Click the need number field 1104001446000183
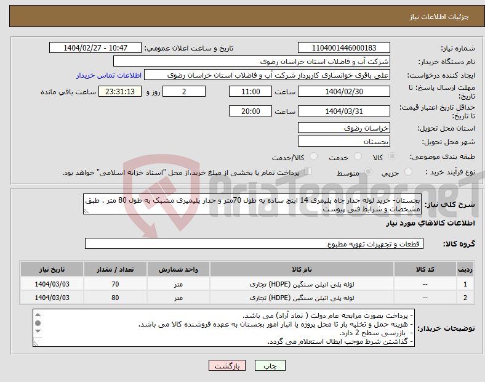 pyautogui.click(x=343, y=47)
